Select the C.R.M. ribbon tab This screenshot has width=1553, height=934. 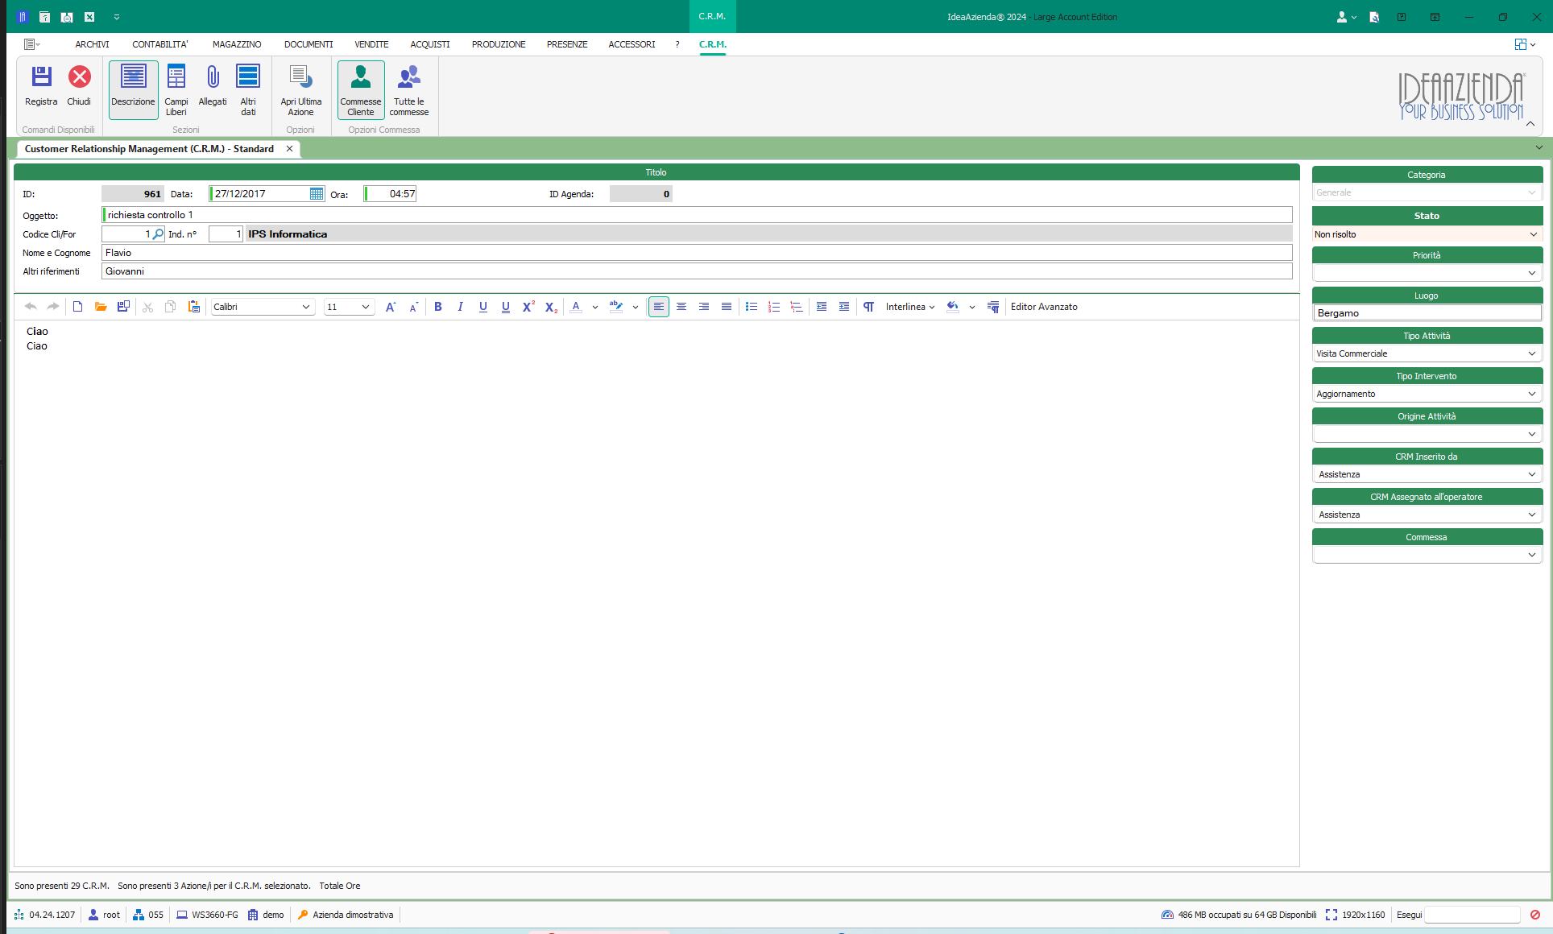coord(713,44)
